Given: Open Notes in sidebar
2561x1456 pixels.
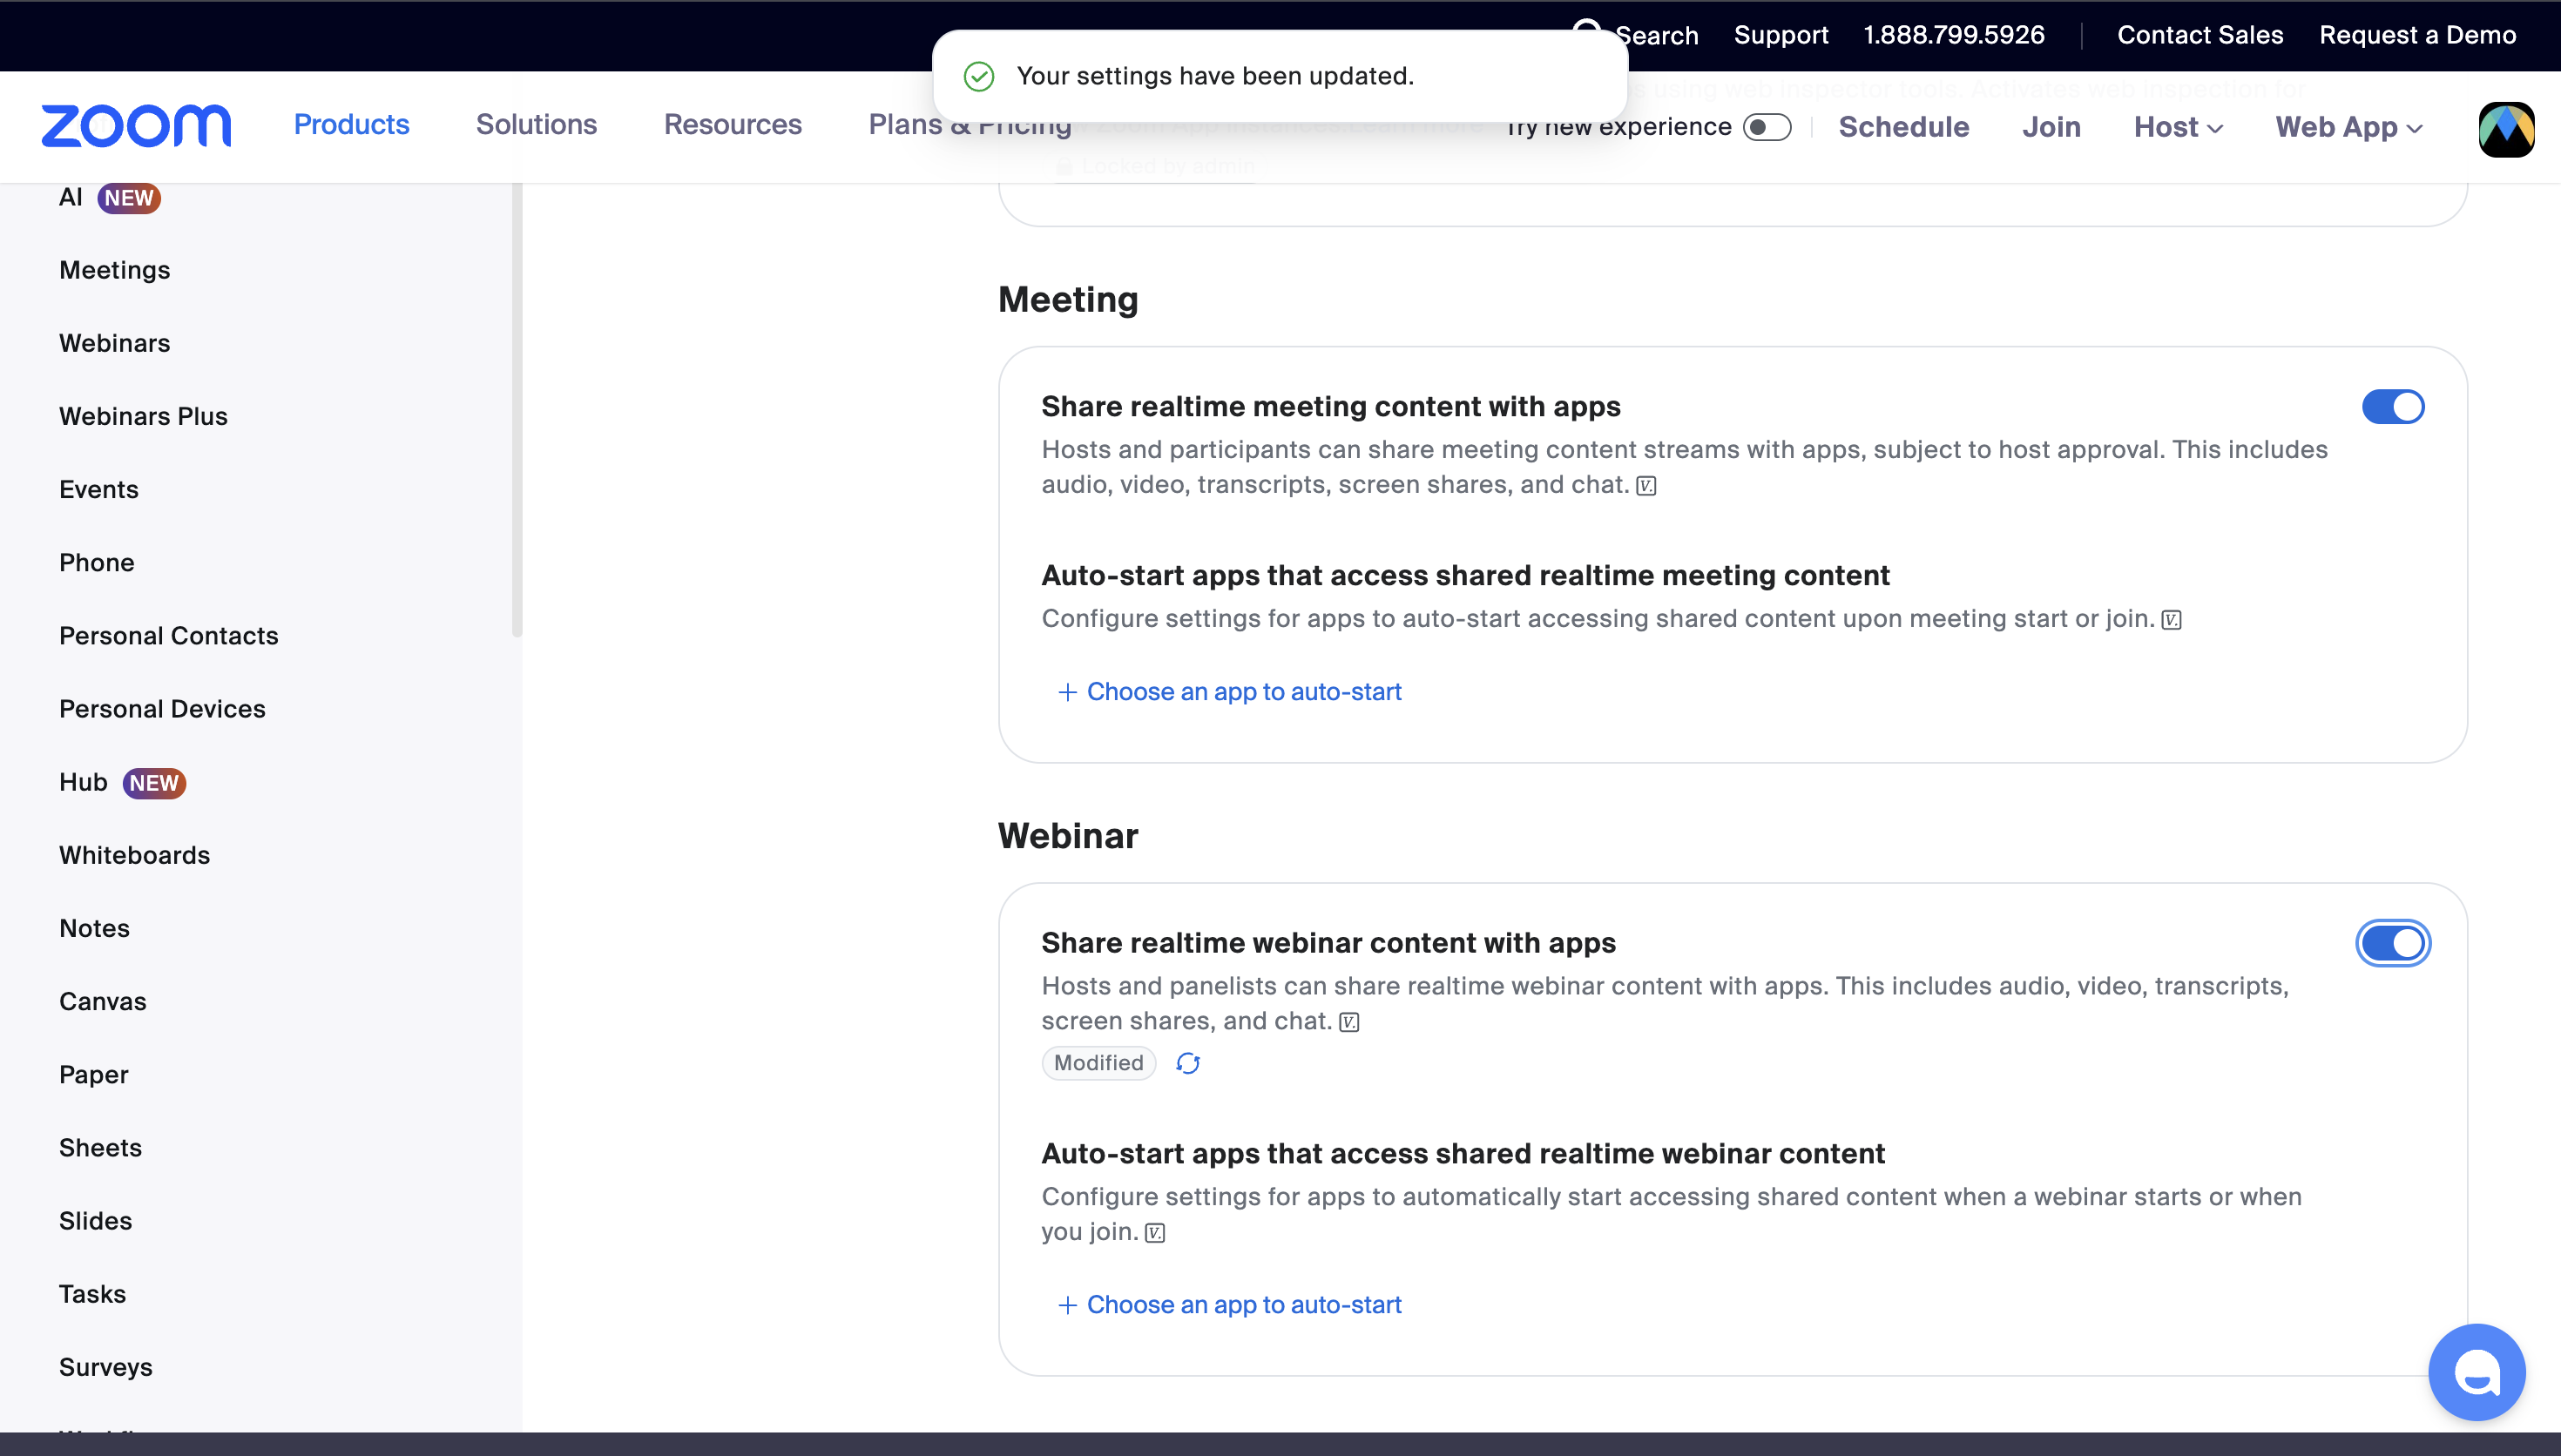Looking at the screenshot, I should [95, 928].
